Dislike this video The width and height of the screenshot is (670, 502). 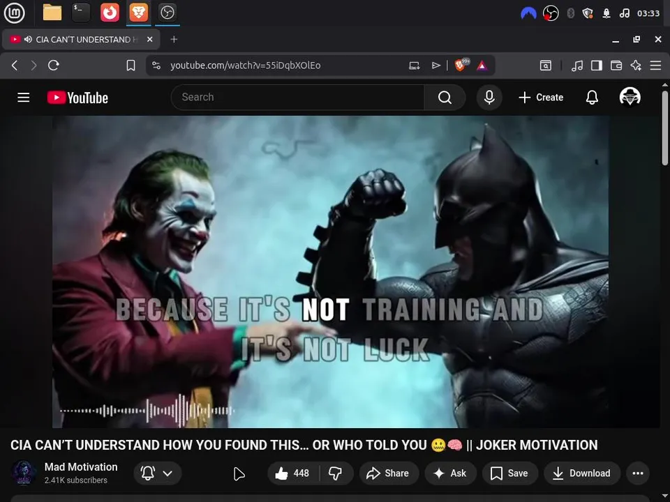336,473
